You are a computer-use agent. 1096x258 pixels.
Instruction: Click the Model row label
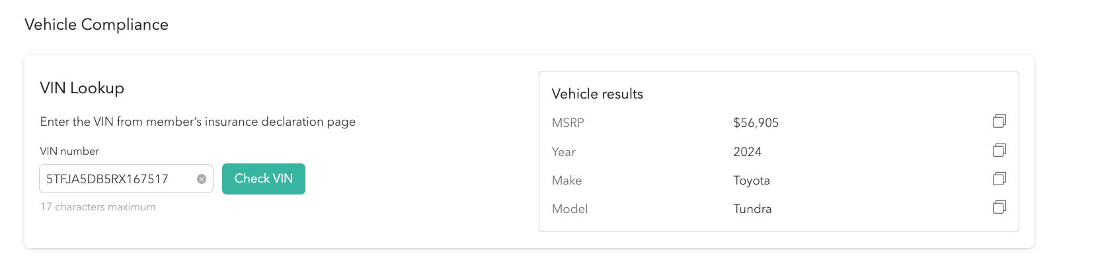pyautogui.click(x=570, y=209)
